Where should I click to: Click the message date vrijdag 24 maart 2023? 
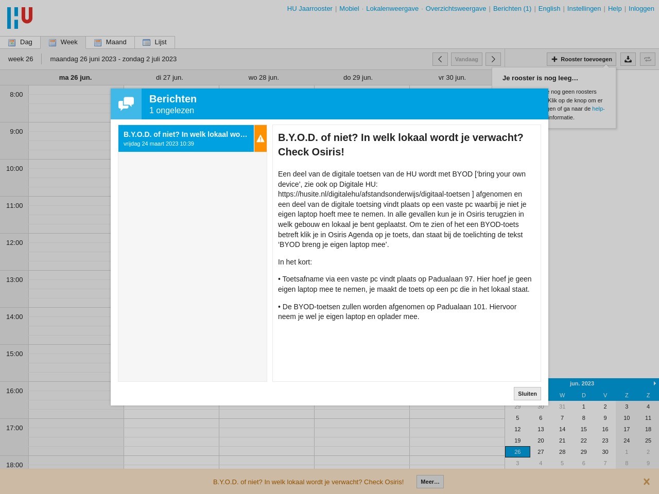(x=159, y=144)
